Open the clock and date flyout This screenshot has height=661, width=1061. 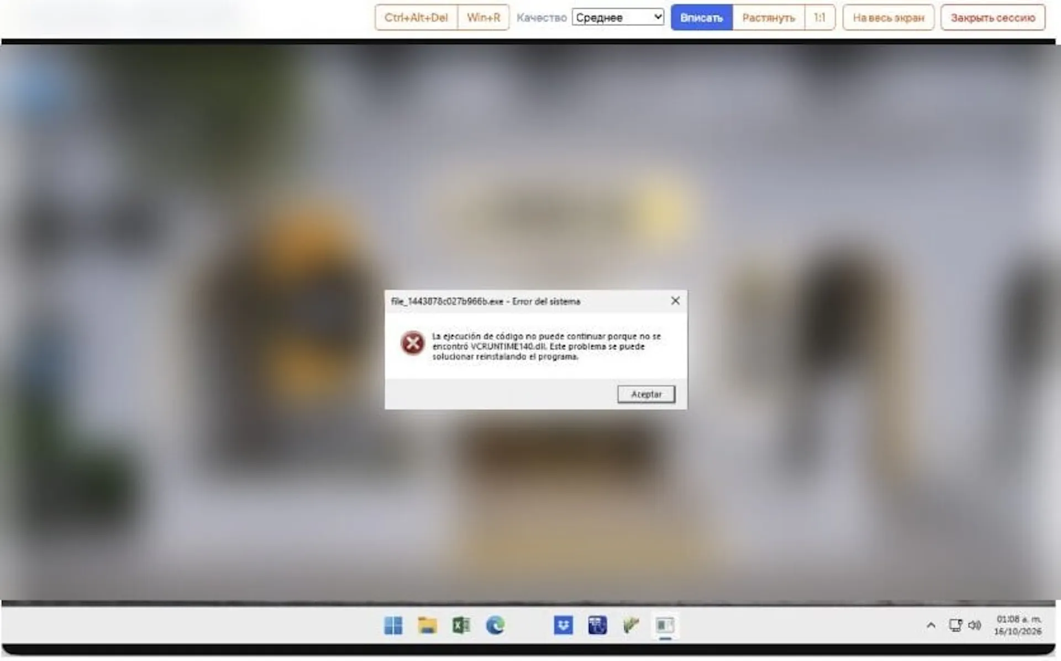coord(1018,625)
